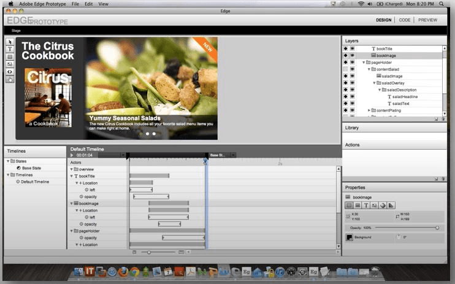Select the Image tool in the toolbox
Image resolution: width=455 pixels, height=284 pixels.
[10, 64]
